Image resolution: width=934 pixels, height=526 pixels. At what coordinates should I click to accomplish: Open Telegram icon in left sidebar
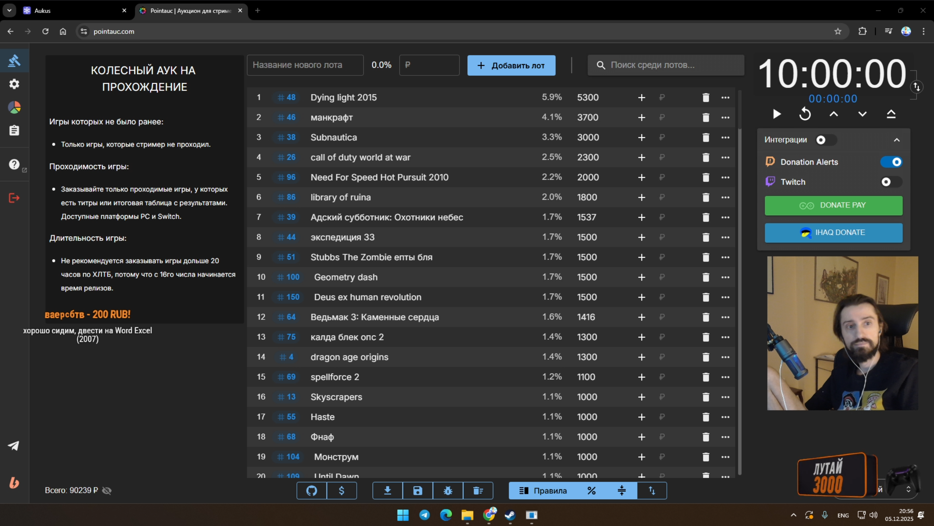[x=14, y=446]
